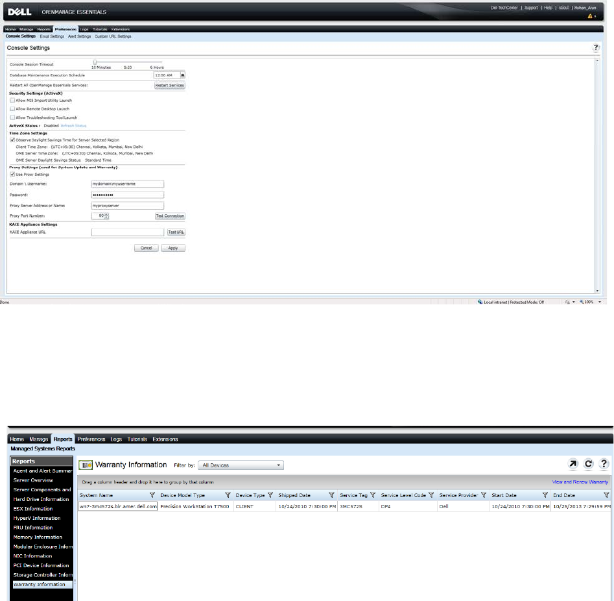Open the View and Renew Warranty link

click(580, 482)
